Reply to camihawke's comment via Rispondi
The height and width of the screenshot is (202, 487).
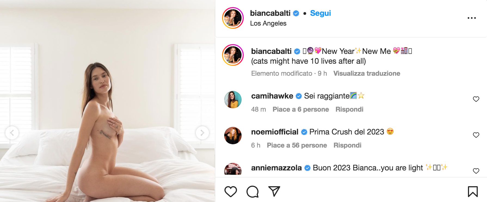point(349,109)
